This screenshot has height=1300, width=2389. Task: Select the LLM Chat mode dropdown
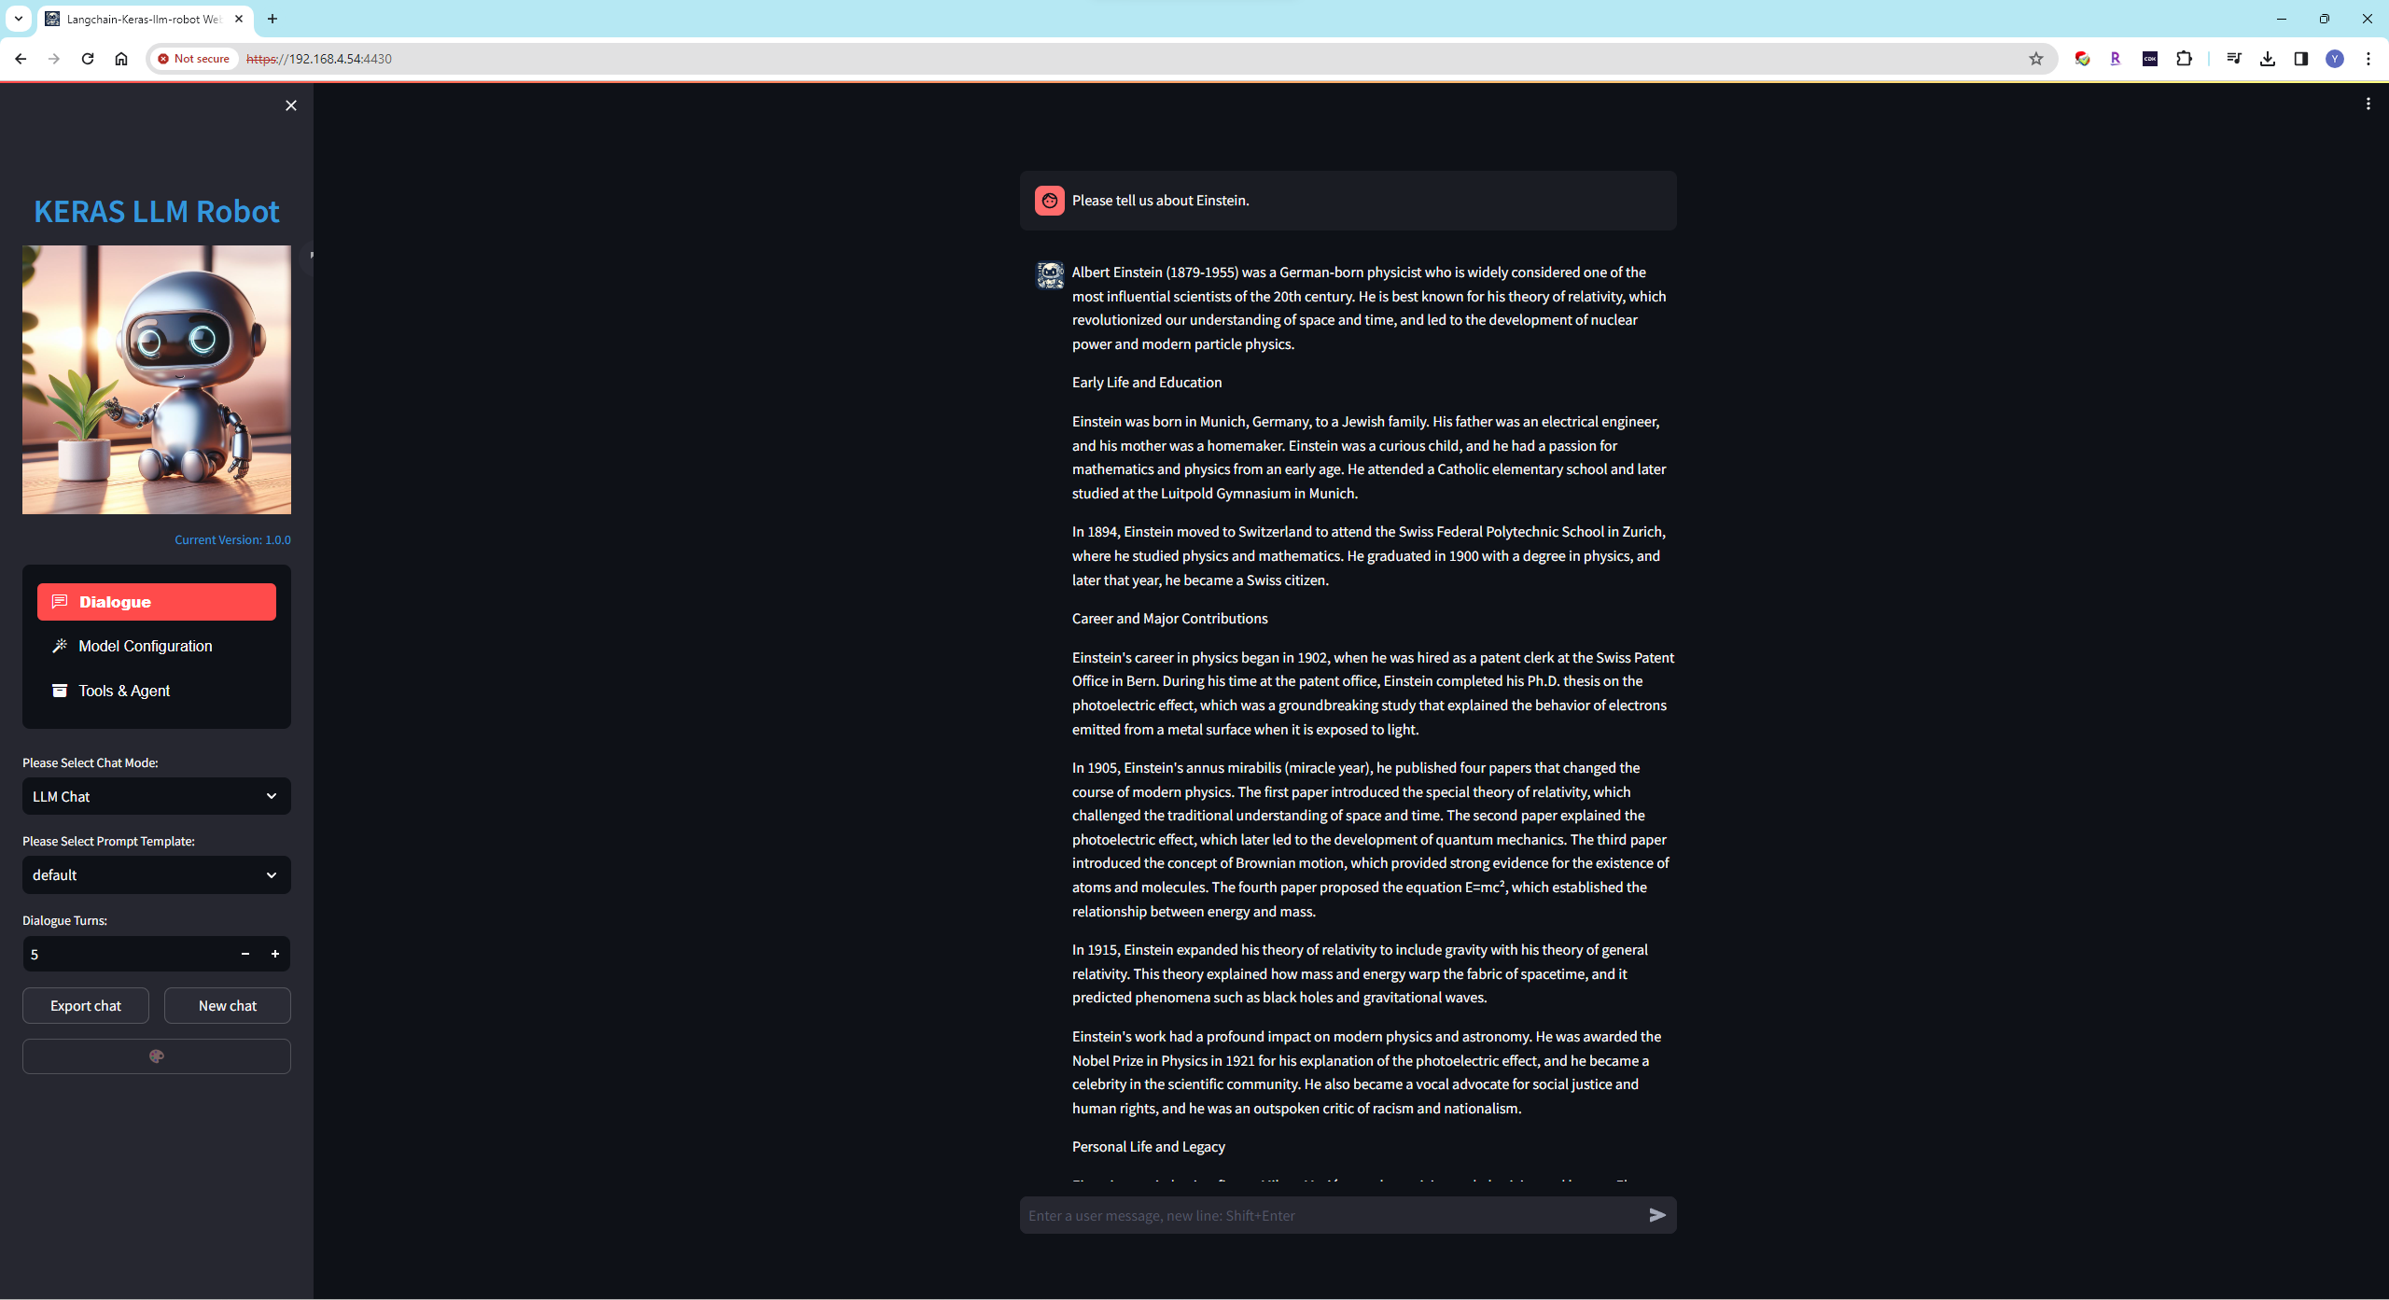(x=155, y=796)
